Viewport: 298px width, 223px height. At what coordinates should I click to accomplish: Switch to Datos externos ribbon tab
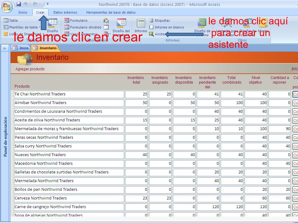click(x=65, y=12)
